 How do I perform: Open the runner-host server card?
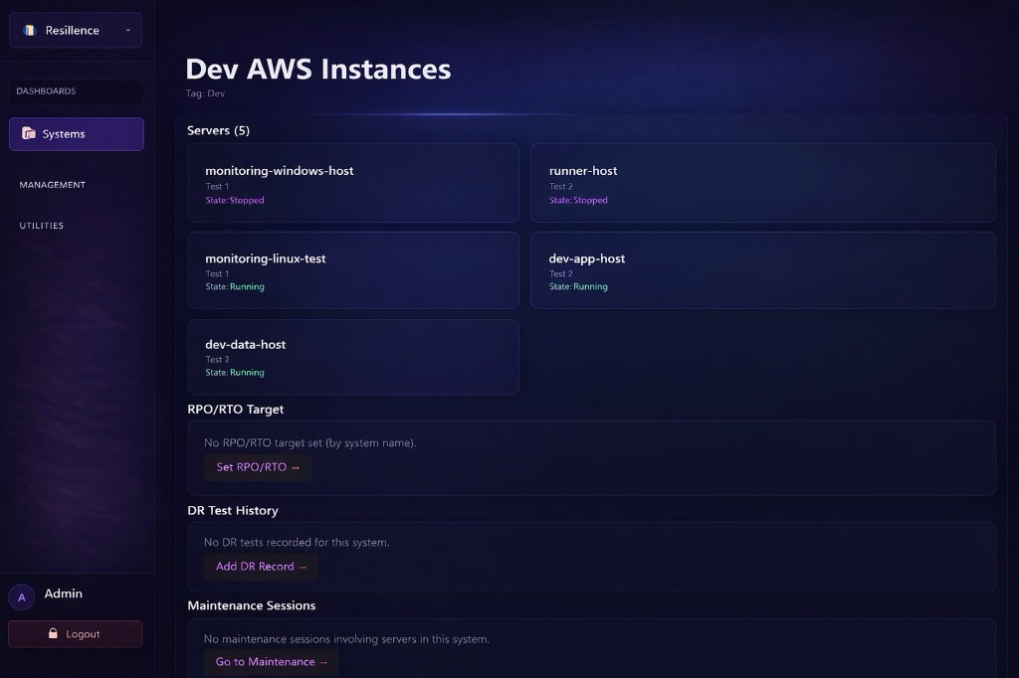[763, 183]
